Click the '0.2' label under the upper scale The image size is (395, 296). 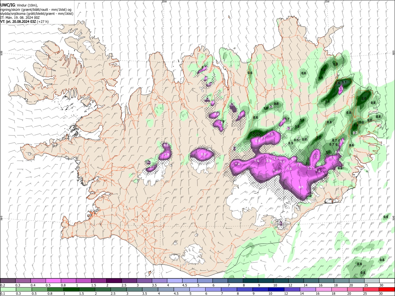pos(2,285)
